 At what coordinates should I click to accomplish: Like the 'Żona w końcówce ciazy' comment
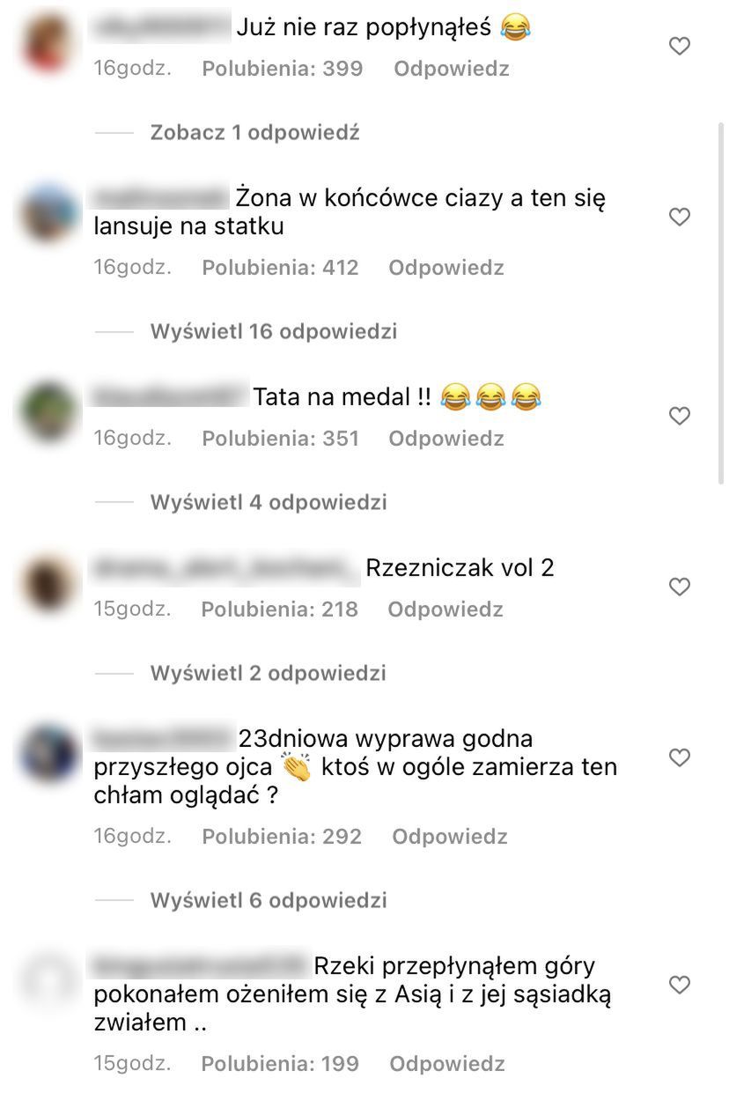tap(680, 217)
